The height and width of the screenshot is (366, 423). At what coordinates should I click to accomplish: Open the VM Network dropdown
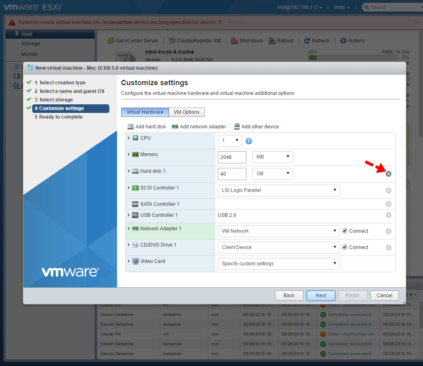279,231
